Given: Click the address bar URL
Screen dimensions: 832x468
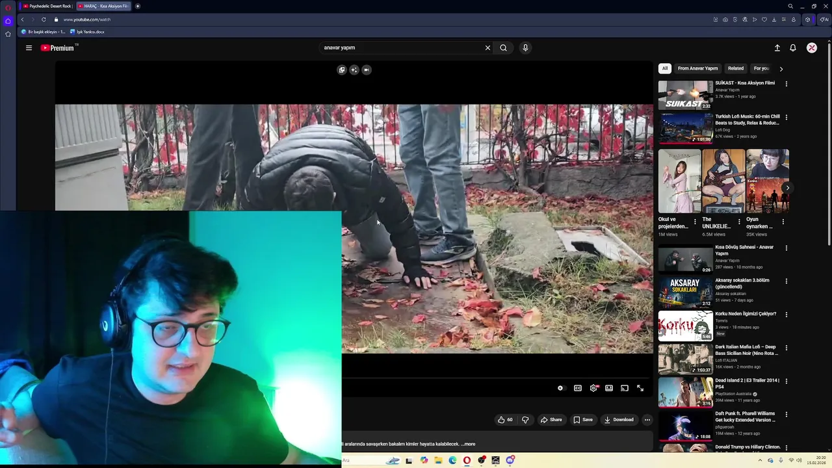Looking at the screenshot, I should [x=87, y=19].
